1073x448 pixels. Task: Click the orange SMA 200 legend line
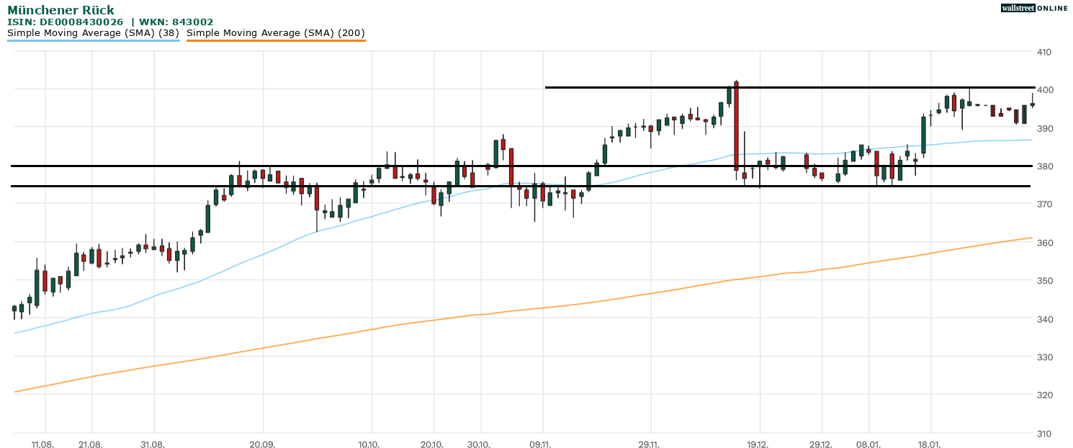(275, 41)
